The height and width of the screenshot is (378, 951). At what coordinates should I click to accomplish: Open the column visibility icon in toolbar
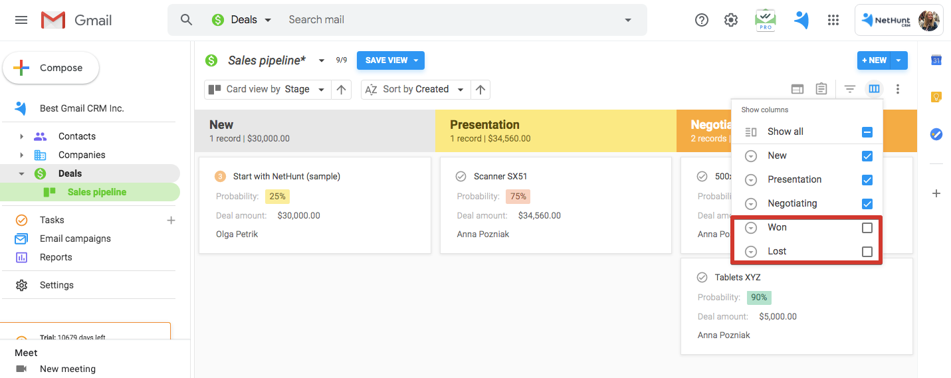click(874, 89)
